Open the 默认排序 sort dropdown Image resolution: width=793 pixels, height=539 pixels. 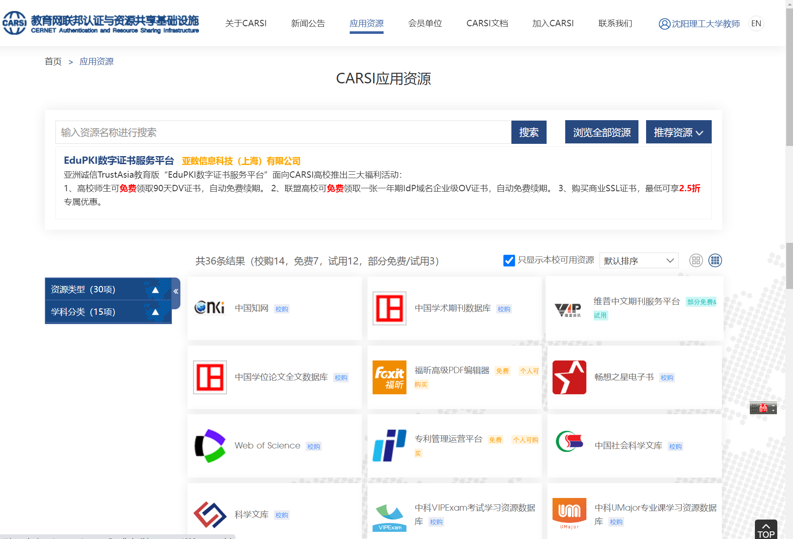(639, 261)
